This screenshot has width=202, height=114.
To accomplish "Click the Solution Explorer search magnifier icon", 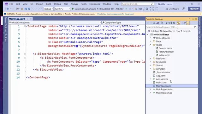I will [195, 27].
